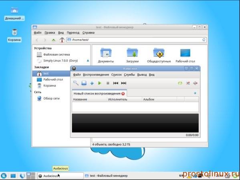This screenshot has width=240, height=180.
Task: Switch to file manager in the taskbar
Action: pyautogui.click(x=107, y=176)
